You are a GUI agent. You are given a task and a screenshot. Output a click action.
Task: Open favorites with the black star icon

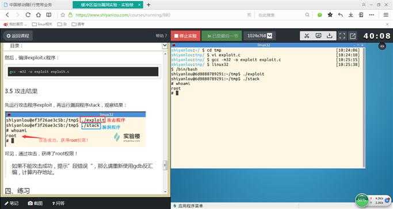tap(330, 15)
